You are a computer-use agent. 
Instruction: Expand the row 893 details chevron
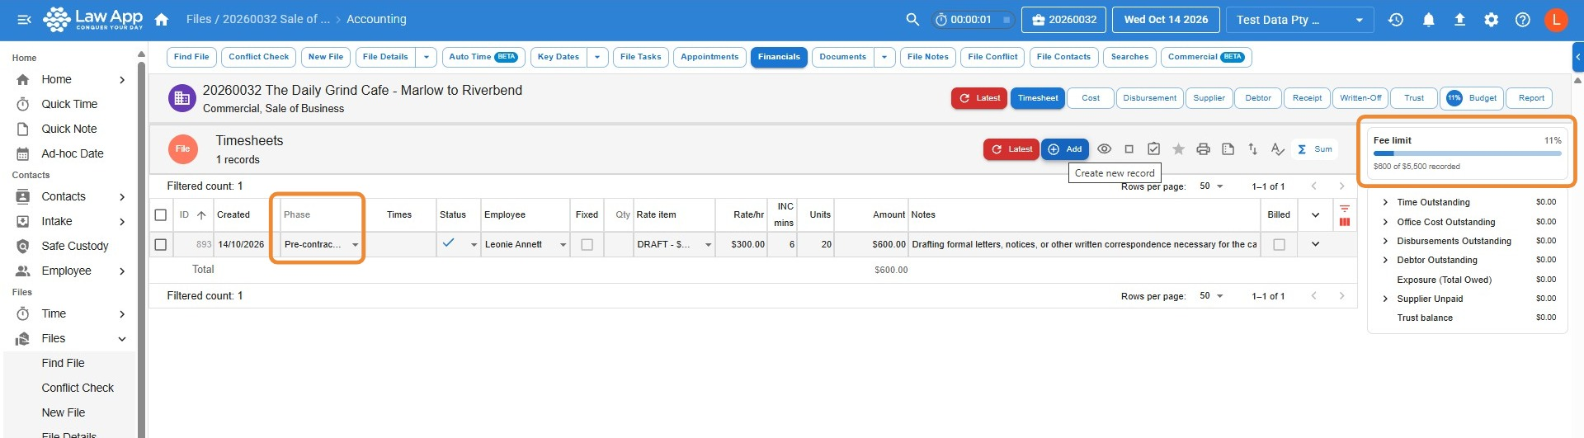point(1315,244)
